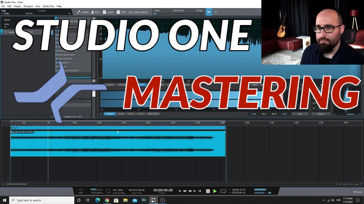364x204 pixels.
Task: Click the knob icon above insert list
Action: (94, 19)
